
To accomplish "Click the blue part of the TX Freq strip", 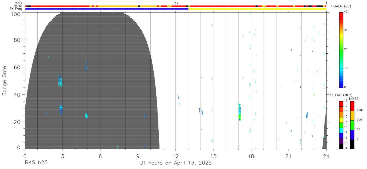I will 107,9.
